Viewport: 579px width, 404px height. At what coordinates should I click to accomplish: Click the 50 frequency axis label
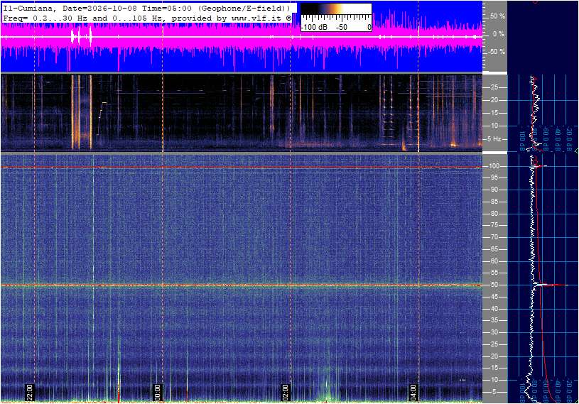coord(494,285)
